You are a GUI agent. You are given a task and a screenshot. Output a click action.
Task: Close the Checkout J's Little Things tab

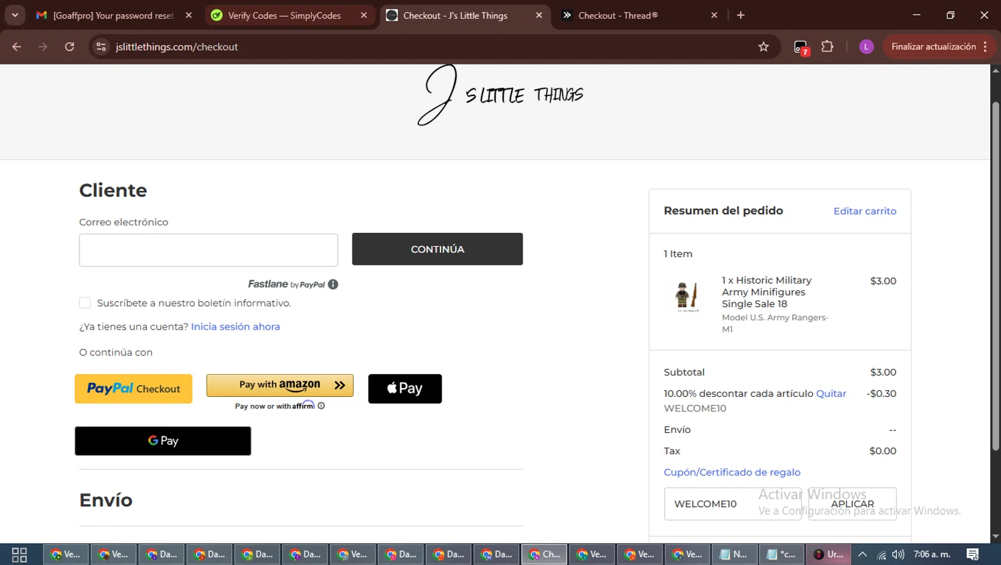[x=539, y=15]
